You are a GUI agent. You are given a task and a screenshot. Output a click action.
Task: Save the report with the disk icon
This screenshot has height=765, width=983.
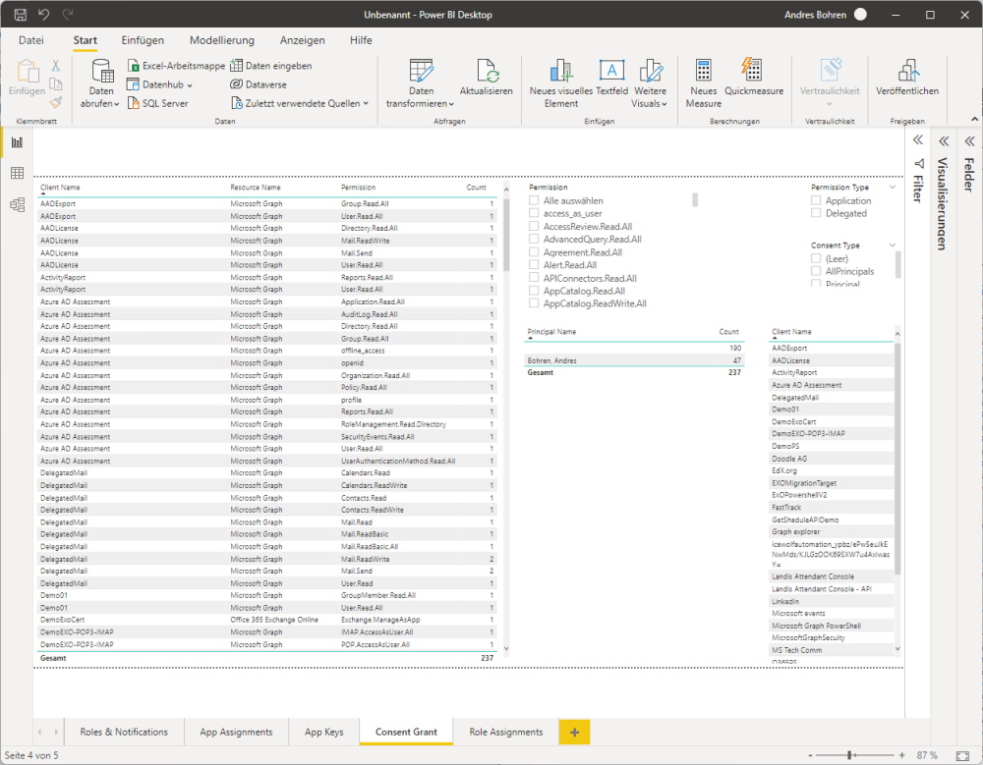[20, 15]
